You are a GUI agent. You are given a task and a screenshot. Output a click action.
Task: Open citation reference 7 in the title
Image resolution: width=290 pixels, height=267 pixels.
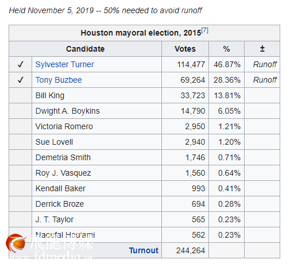coord(204,30)
